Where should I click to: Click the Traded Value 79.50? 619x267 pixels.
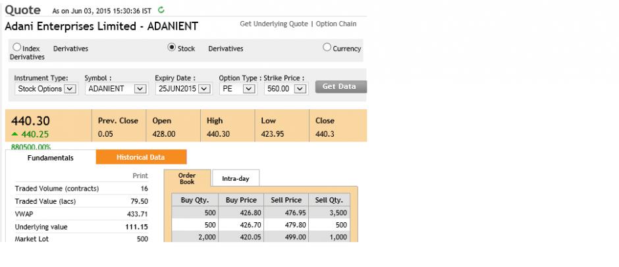pyautogui.click(x=140, y=201)
